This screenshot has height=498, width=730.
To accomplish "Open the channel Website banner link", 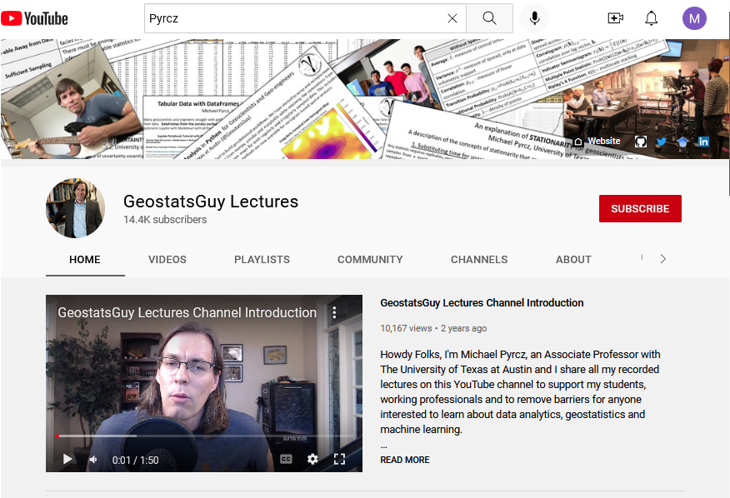I will [x=597, y=141].
